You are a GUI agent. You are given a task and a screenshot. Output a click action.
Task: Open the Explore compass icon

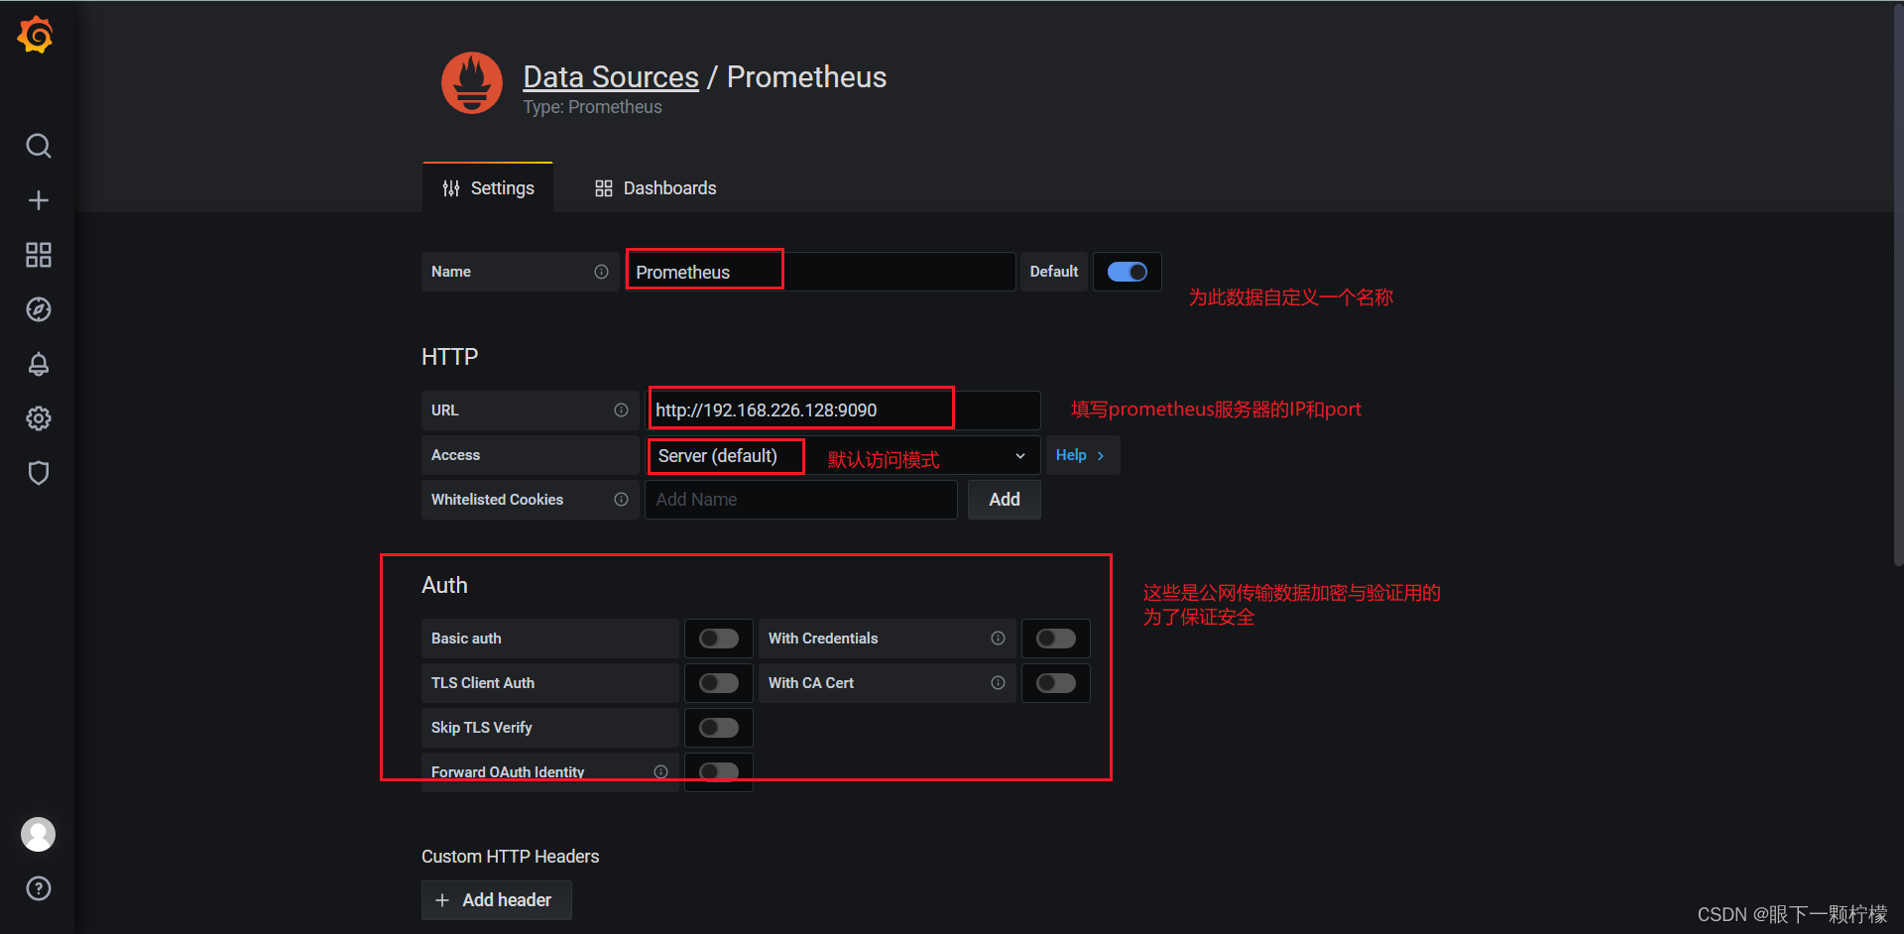(38, 309)
